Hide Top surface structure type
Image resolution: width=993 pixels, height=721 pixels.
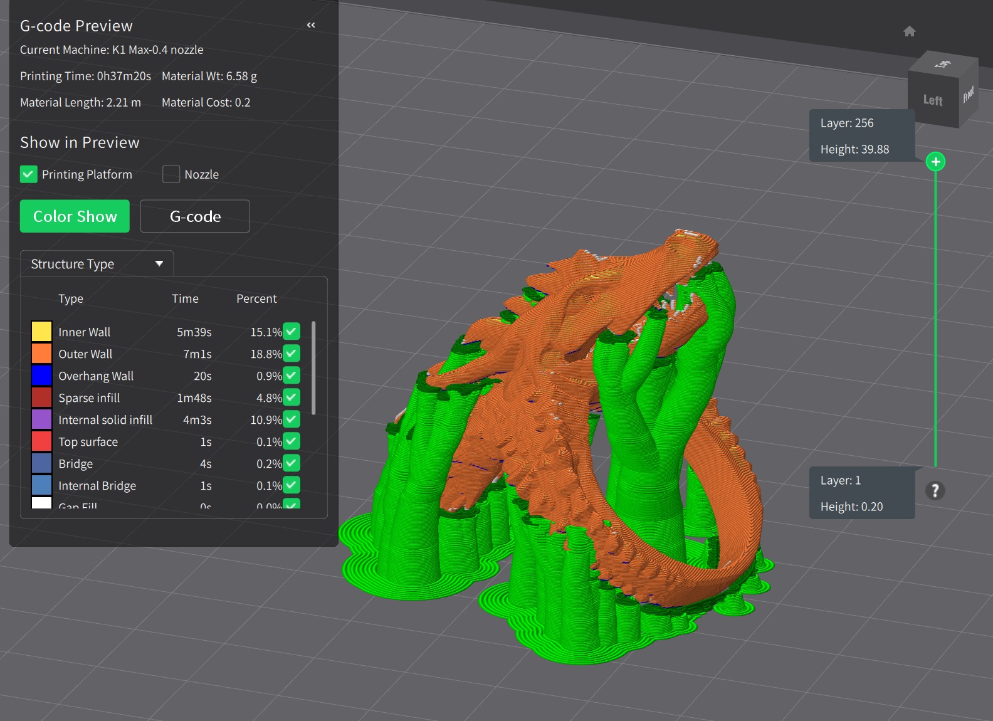292,441
